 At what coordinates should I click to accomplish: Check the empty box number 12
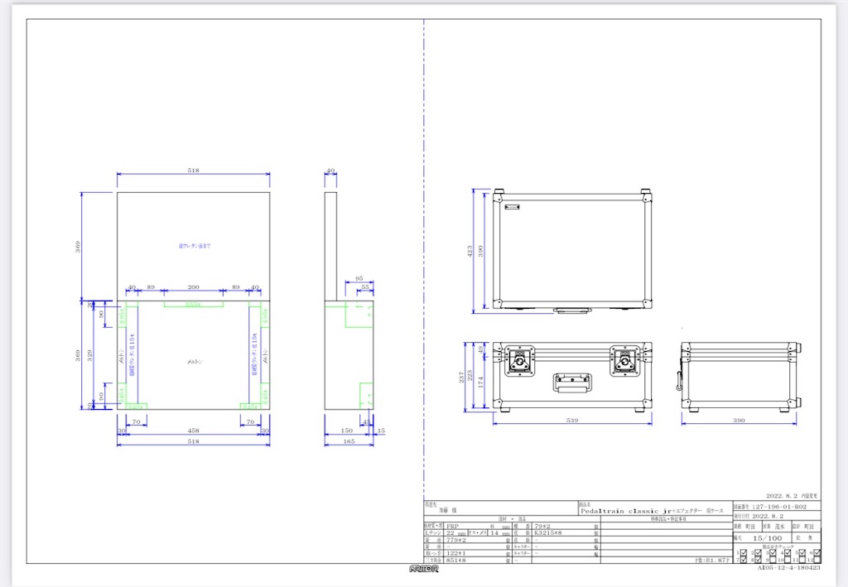coord(817,560)
